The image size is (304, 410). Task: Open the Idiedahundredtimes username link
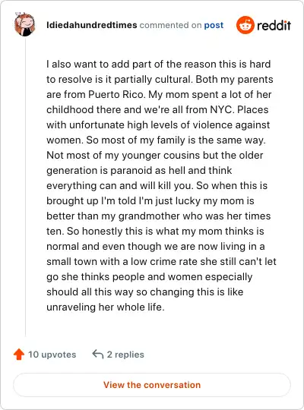pyautogui.click(x=92, y=25)
